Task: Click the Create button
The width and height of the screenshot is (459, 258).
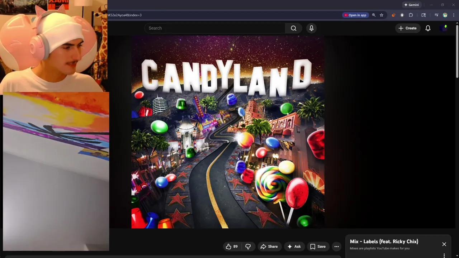Action: (x=408, y=28)
